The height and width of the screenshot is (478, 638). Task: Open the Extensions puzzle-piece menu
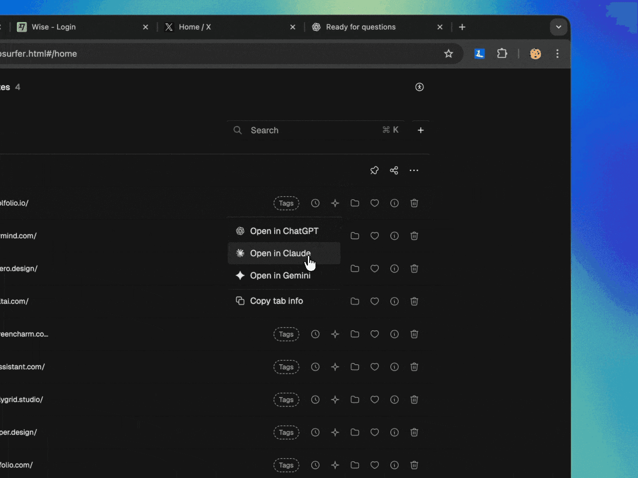pyautogui.click(x=502, y=54)
